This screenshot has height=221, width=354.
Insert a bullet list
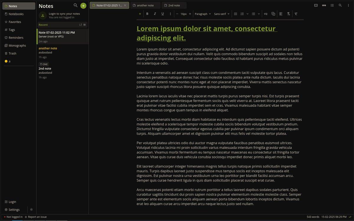pos(253,14)
